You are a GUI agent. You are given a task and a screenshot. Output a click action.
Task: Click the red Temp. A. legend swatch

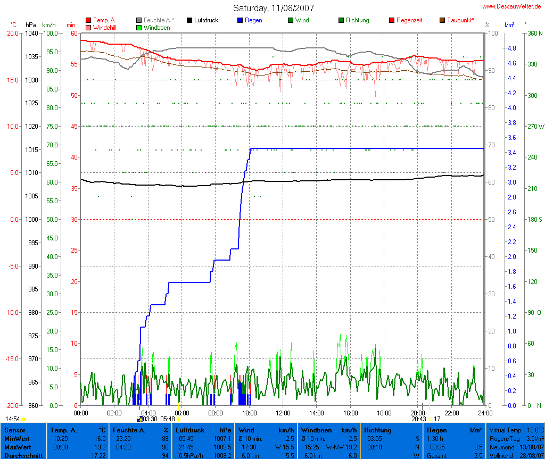pyautogui.click(x=88, y=20)
